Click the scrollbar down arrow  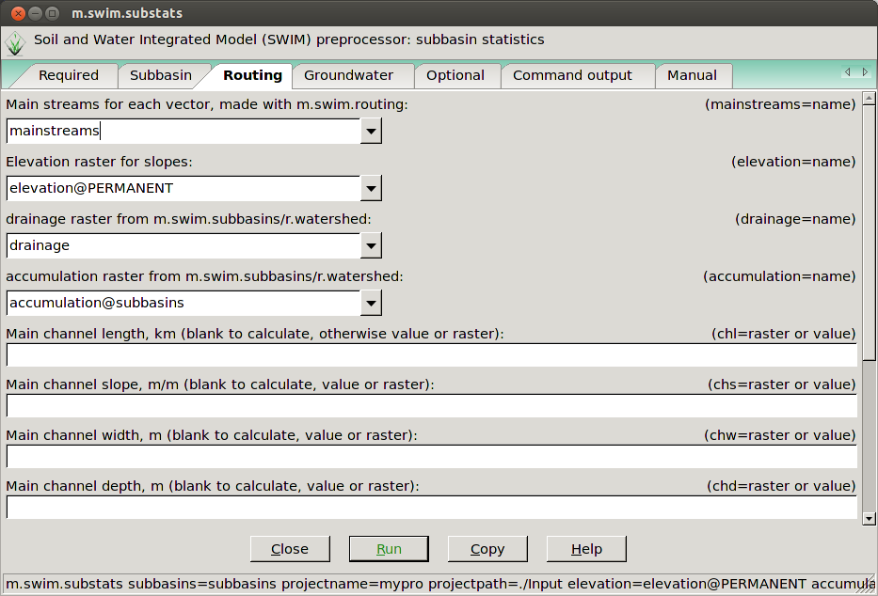coord(869,518)
